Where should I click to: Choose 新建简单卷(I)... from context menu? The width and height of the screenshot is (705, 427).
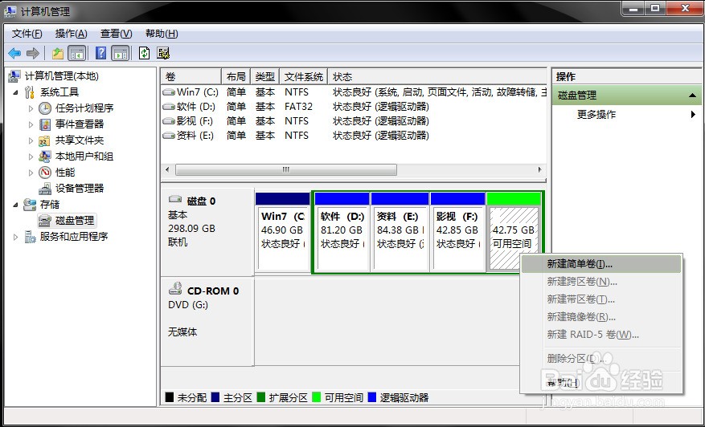click(x=580, y=264)
